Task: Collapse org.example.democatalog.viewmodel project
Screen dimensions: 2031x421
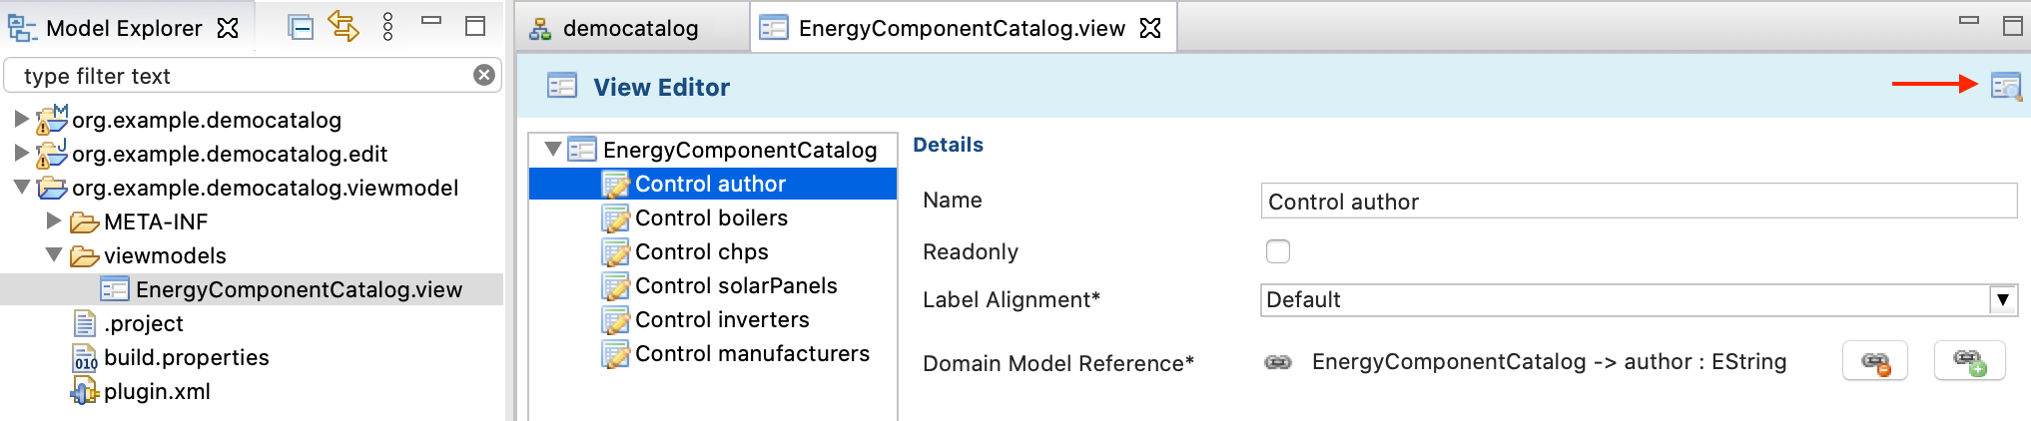Action: coord(21,187)
